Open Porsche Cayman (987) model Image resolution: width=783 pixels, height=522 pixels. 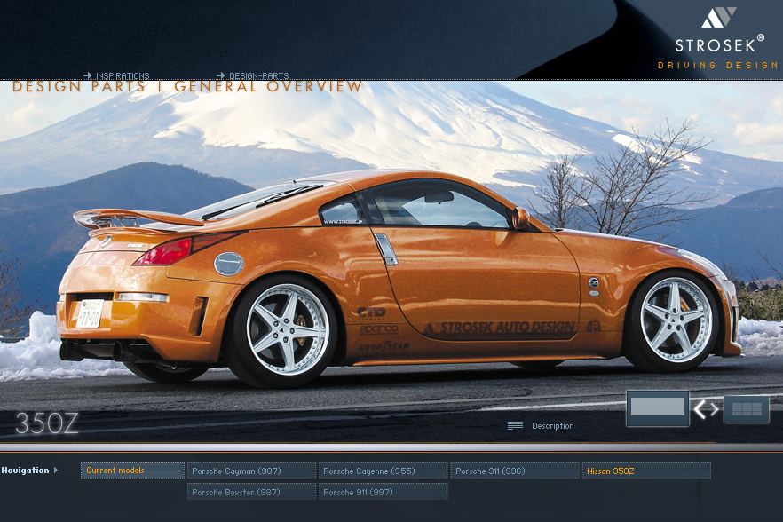tap(252, 471)
